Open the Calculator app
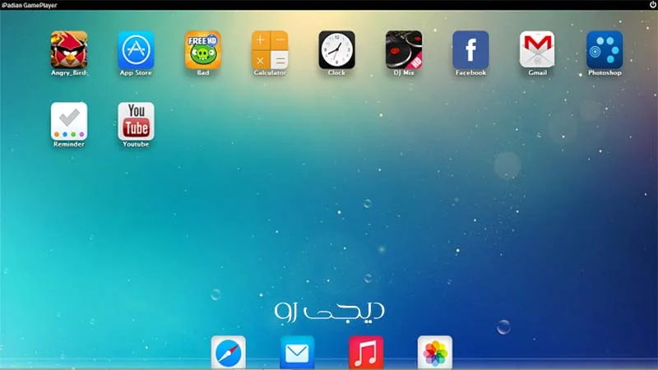 tap(270, 50)
